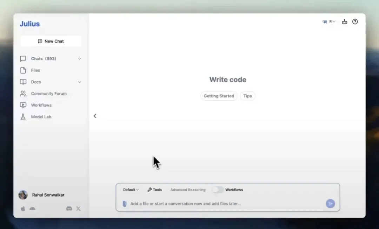Expand the Docs chevron arrow
The height and width of the screenshot is (229, 379).
point(80,82)
